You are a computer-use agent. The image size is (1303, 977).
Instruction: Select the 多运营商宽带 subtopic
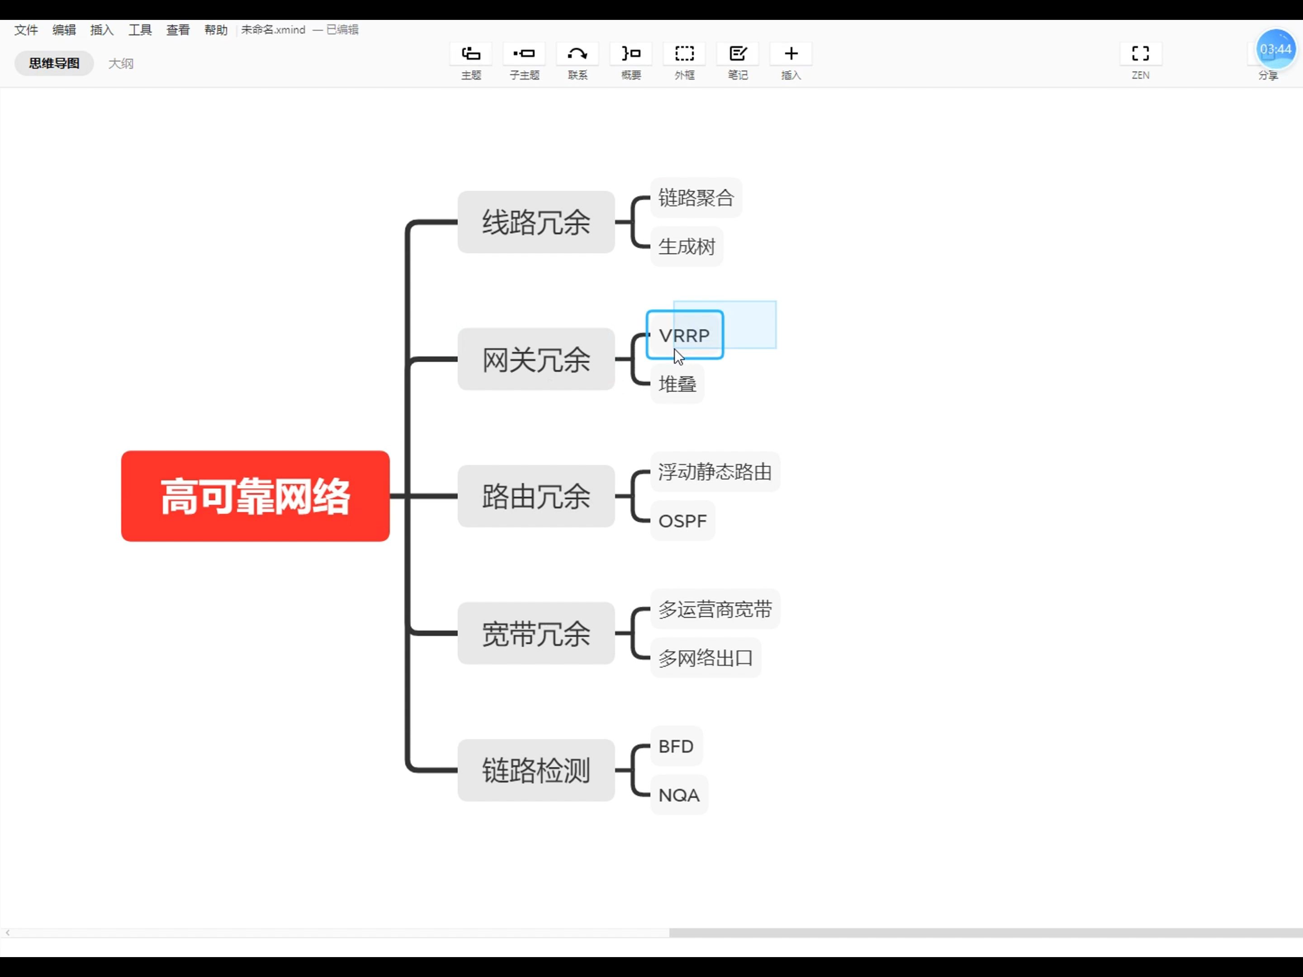[715, 609]
